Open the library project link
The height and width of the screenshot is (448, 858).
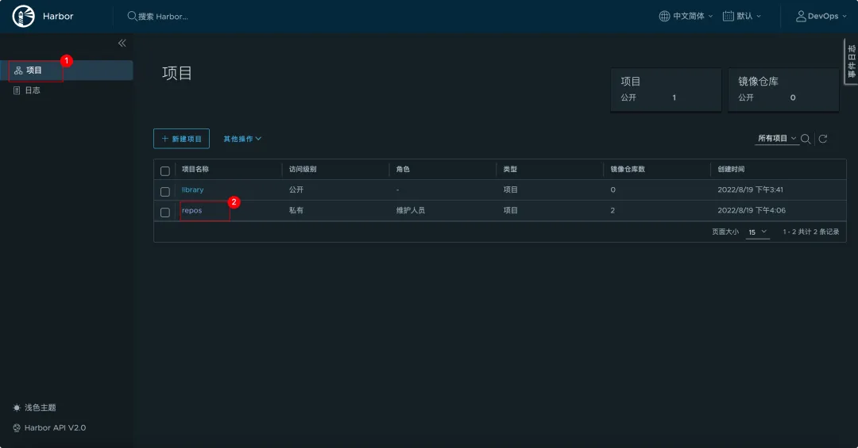192,190
